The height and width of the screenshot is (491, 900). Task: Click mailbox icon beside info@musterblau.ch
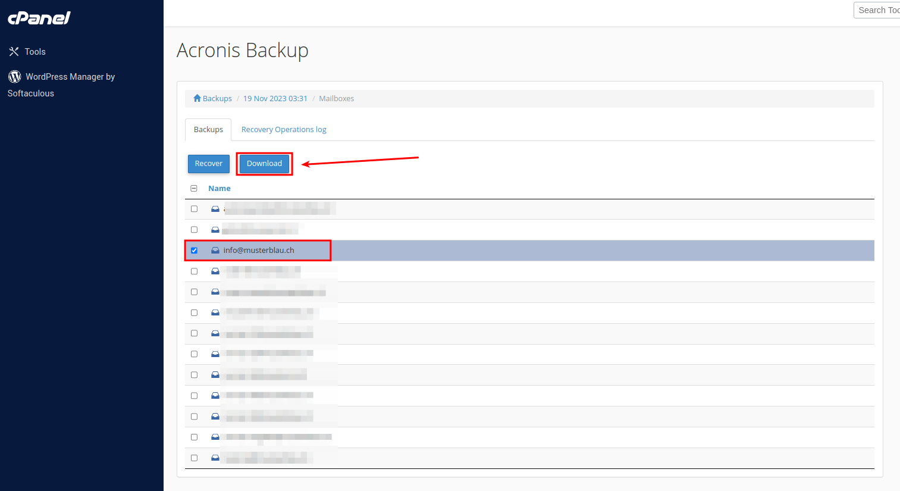point(215,251)
